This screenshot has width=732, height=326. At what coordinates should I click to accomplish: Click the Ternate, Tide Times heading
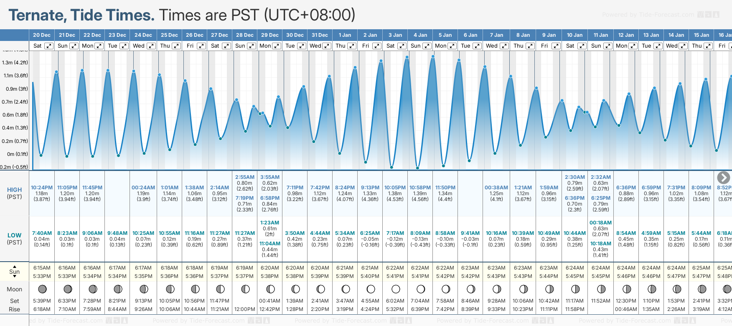[x=81, y=15]
